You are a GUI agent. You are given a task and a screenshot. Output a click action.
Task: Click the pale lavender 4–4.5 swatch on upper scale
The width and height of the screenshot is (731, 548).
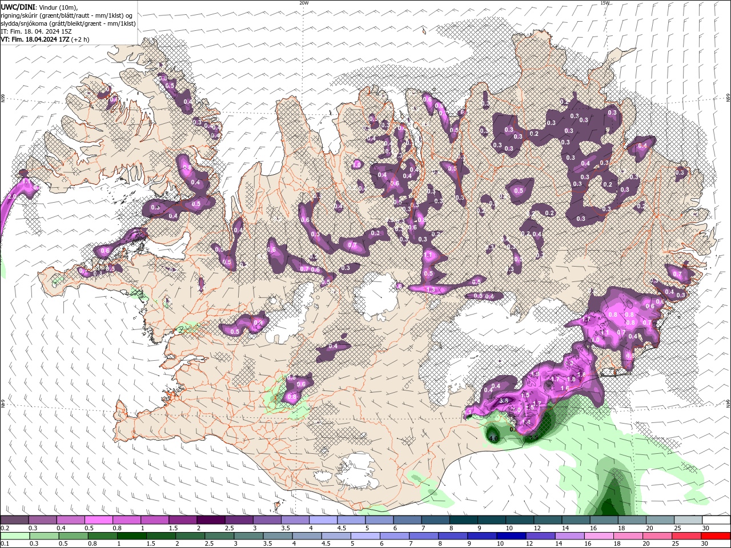click(323, 520)
